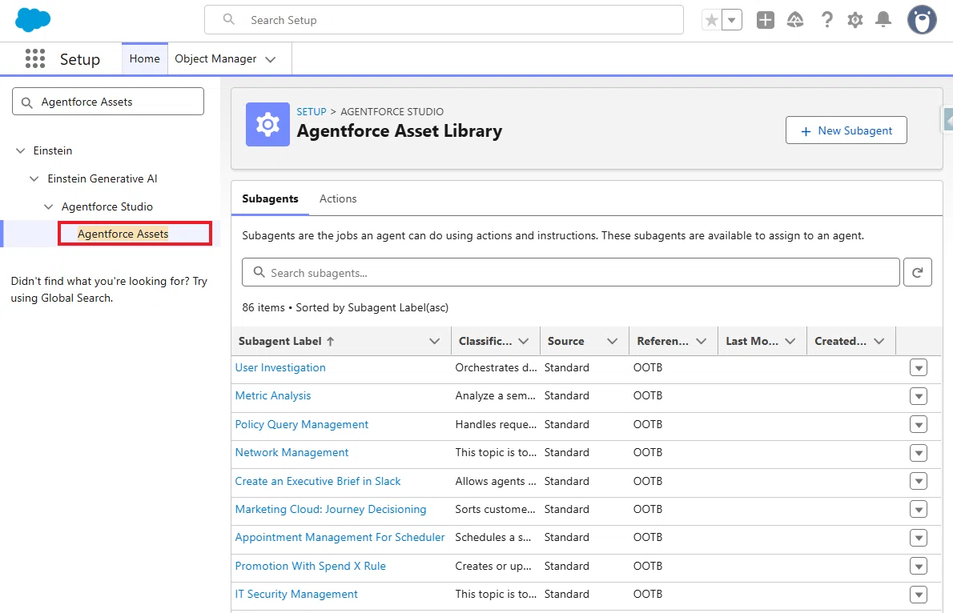
Task: Collapse the Agentforce Studio node
Action: (x=49, y=206)
